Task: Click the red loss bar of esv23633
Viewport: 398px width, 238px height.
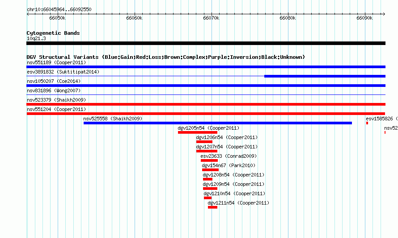Action: point(209,160)
